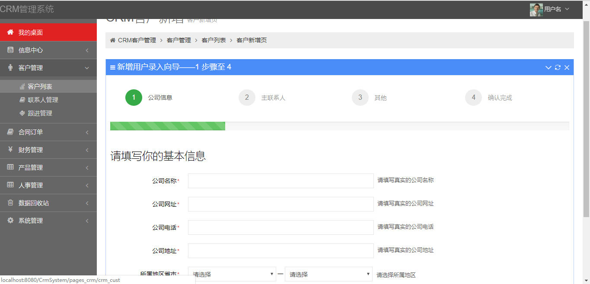Select 客户列表 in sidebar
The width and height of the screenshot is (590, 284).
[x=48, y=86]
